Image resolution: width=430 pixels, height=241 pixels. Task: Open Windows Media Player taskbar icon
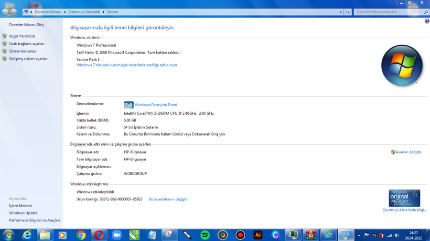click(63, 235)
